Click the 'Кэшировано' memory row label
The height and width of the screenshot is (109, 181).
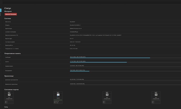9,70
